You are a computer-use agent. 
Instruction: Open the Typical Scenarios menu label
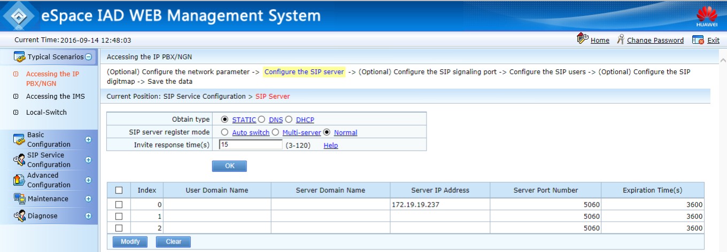(56, 57)
